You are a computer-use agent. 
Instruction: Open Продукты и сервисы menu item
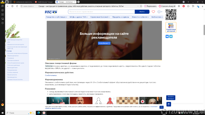click(121, 17)
